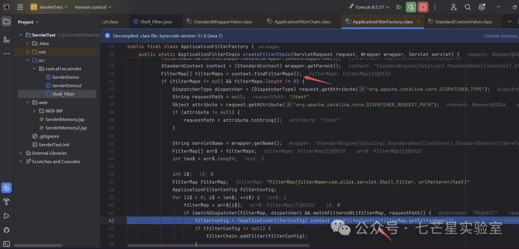Open the Structure tool window icon
This screenshot has width=519, height=249.
pos(7,40)
